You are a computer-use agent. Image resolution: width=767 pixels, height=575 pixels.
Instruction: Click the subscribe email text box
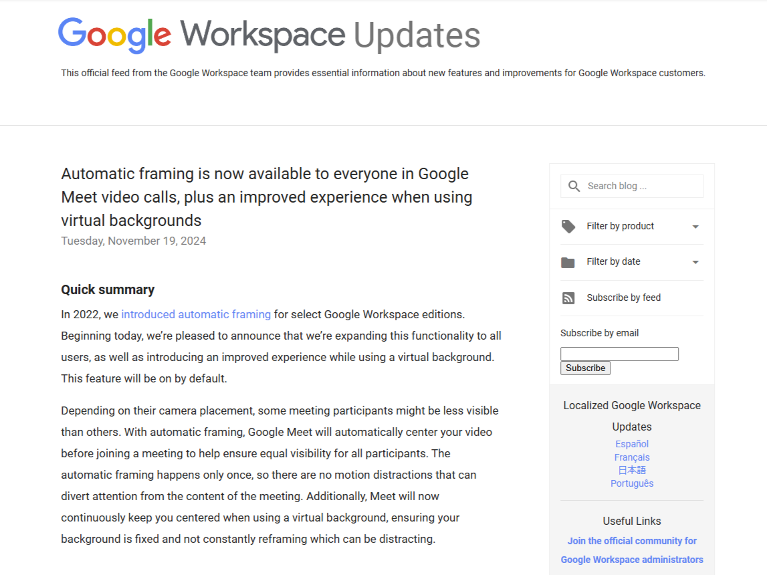click(x=619, y=354)
